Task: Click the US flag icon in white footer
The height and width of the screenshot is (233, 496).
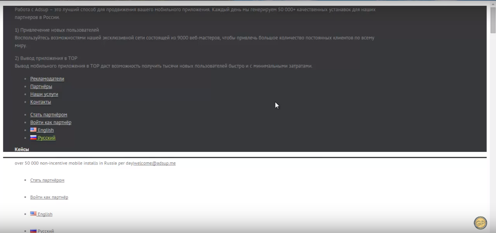Action: (x=33, y=214)
